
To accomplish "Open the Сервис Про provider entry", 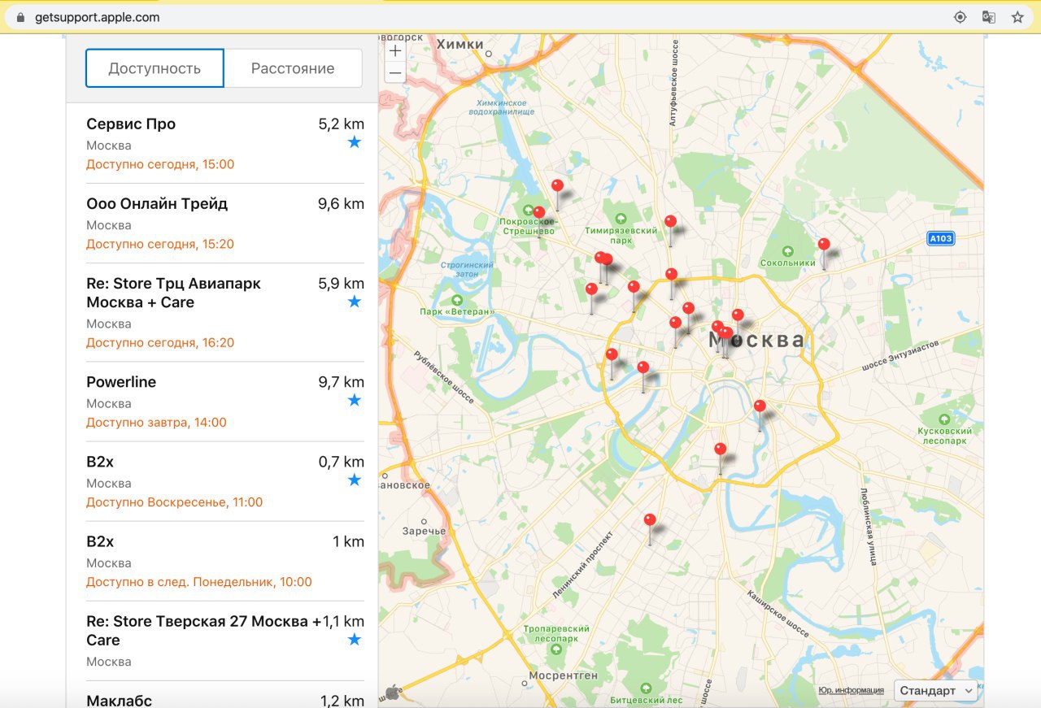I will [x=225, y=144].
